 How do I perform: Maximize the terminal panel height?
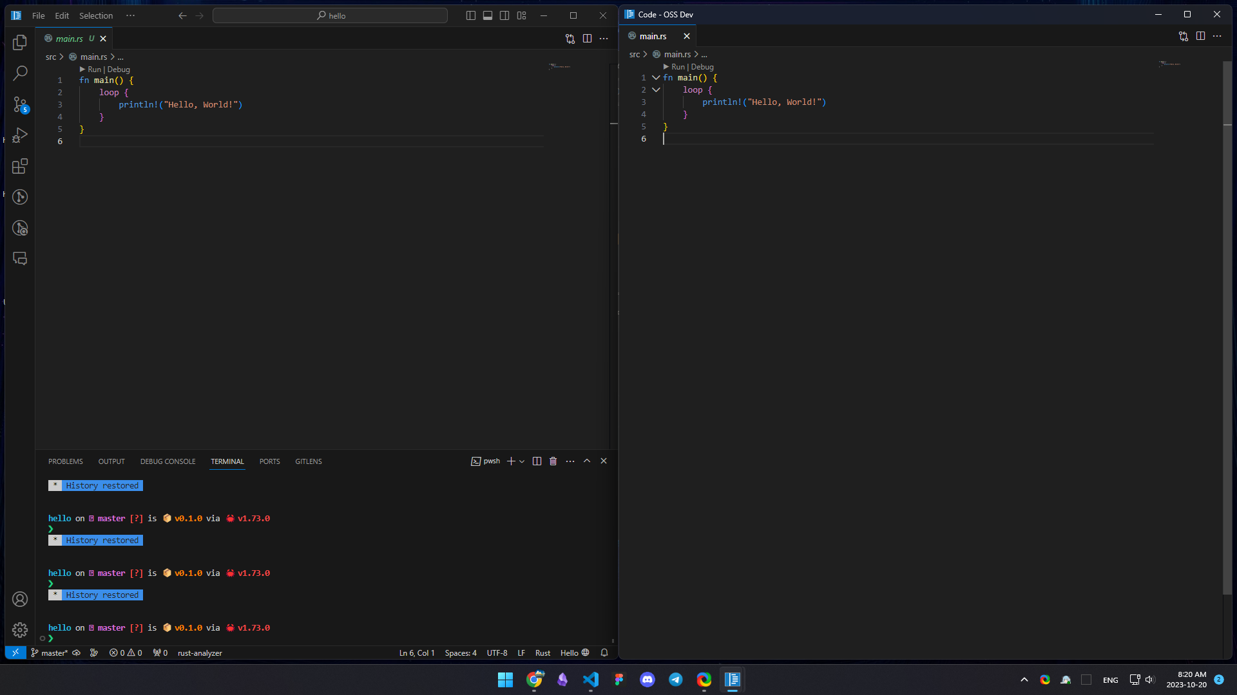pyautogui.click(x=587, y=461)
